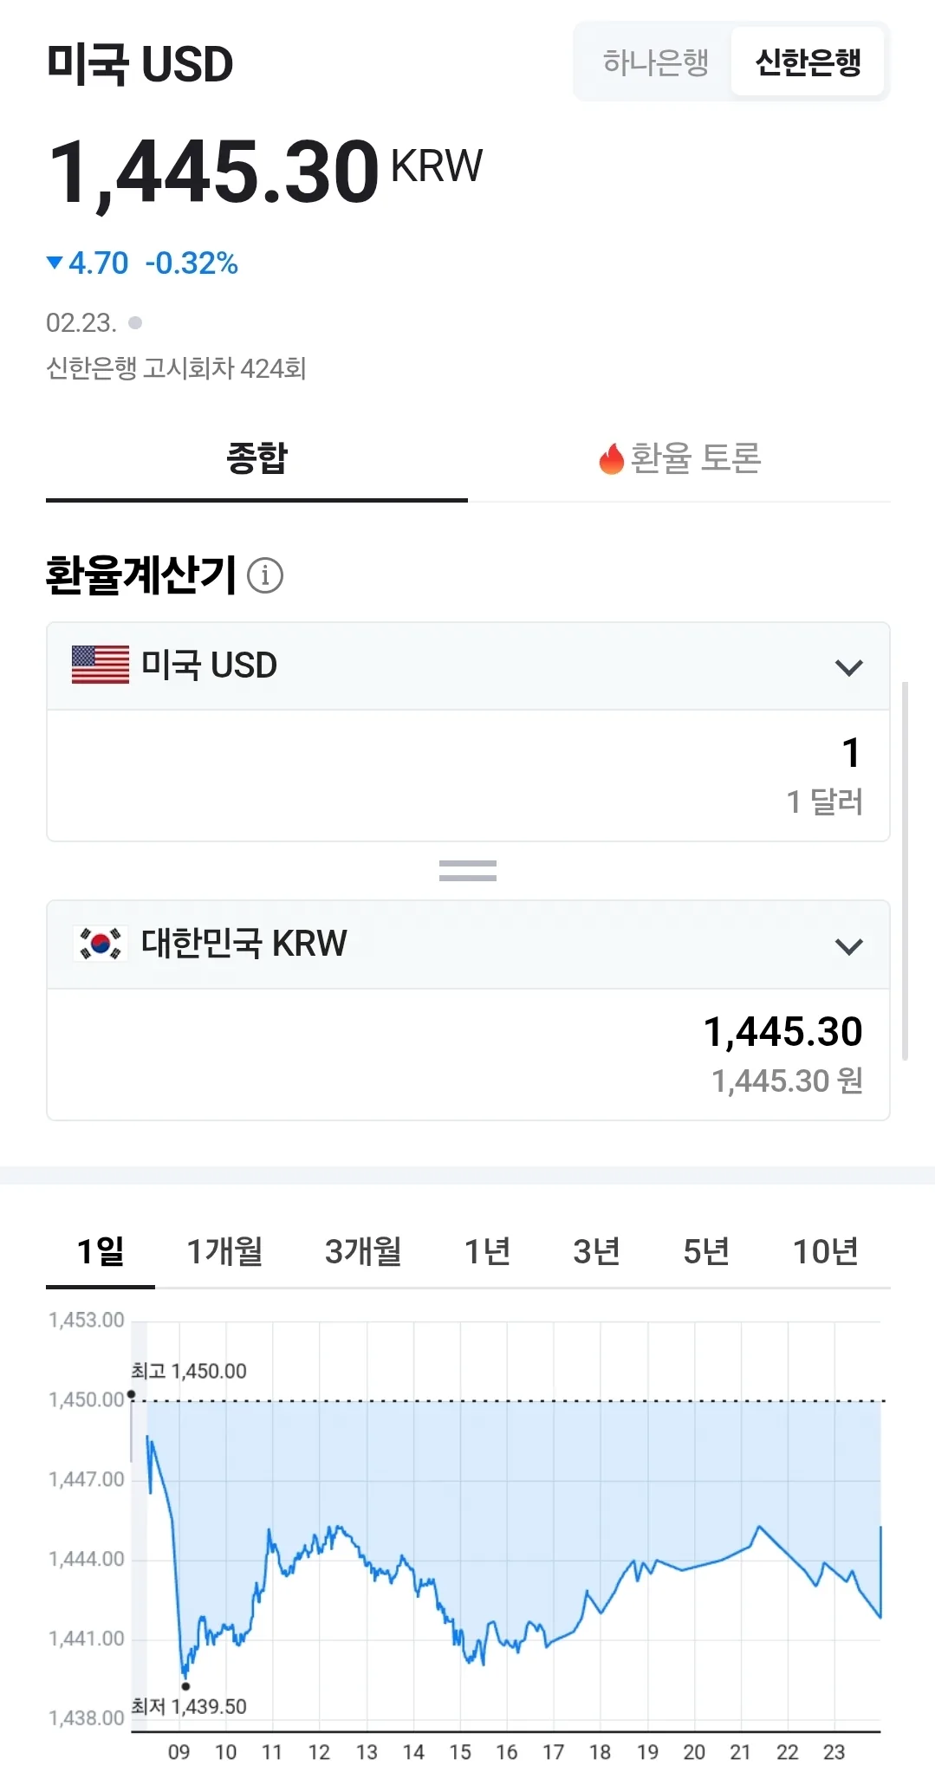This screenshot has width=935, height=1785.
Task: Open the 환율계산기 info icon
Action: pyautogui.click(x=265, y=575)
